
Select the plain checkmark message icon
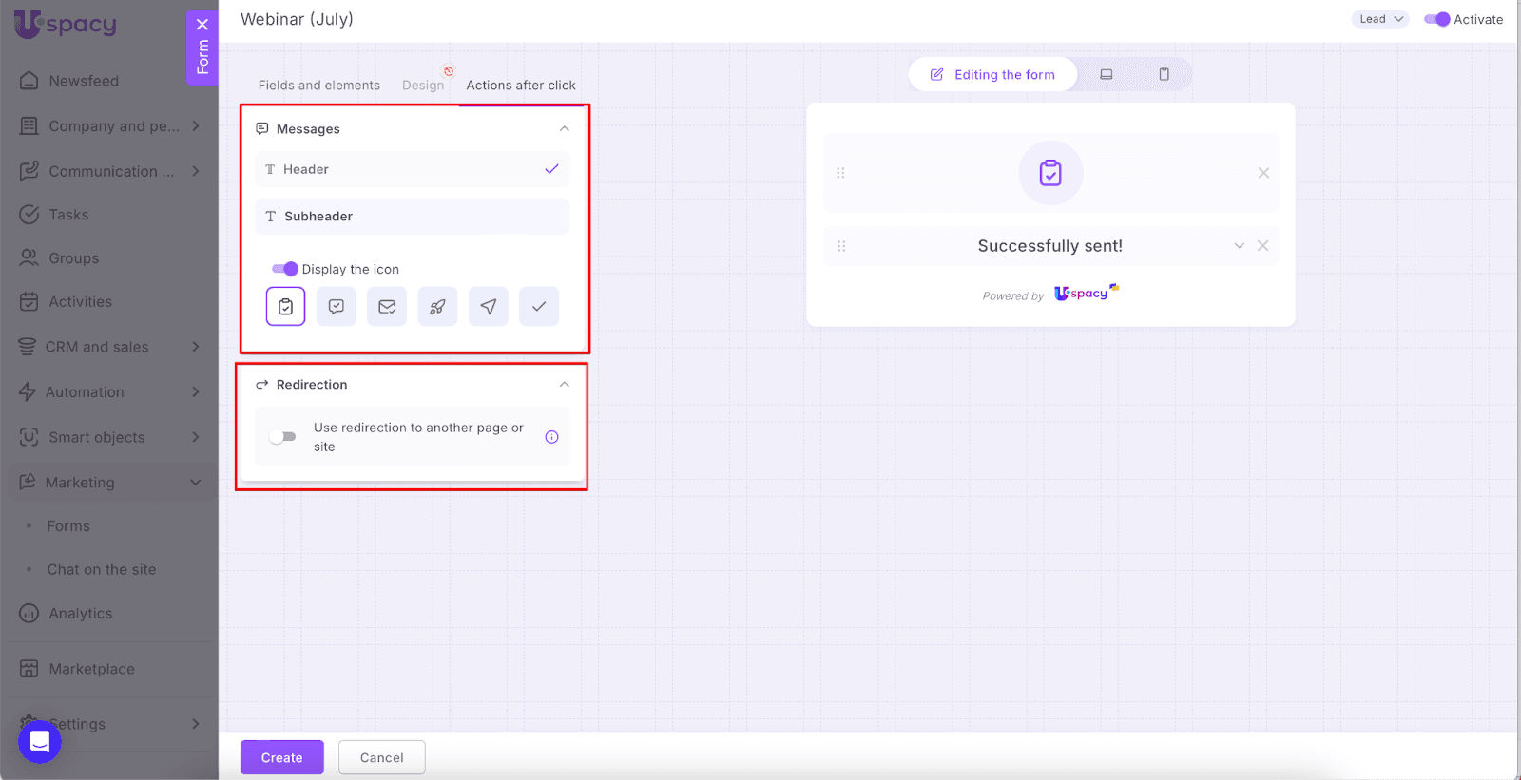(539, 307)
